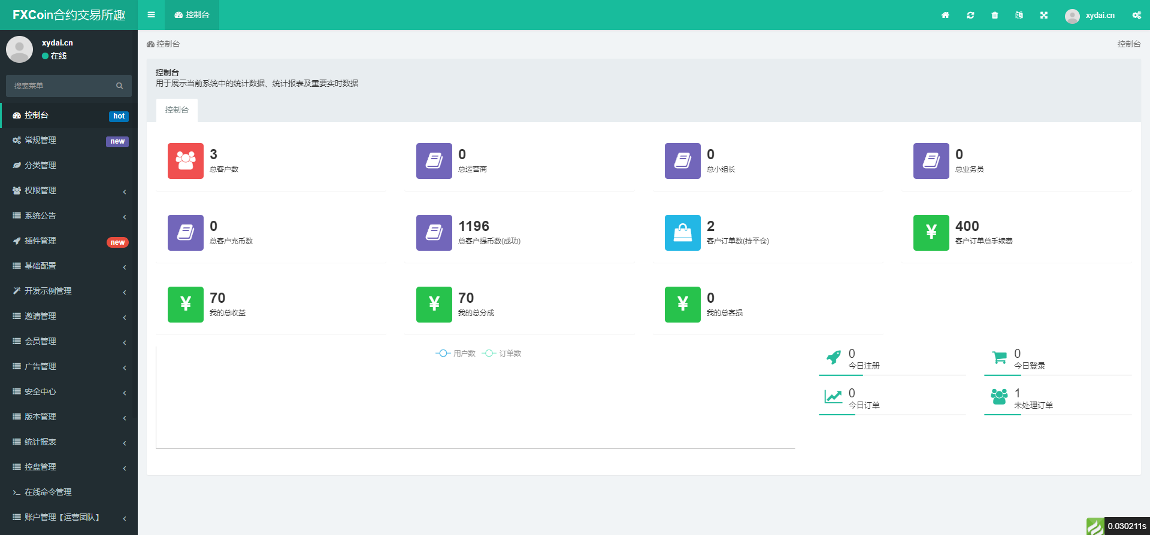Screen dimensions: 1150x535
Task: Click the 400 总手续费 value
Action: 967,226
